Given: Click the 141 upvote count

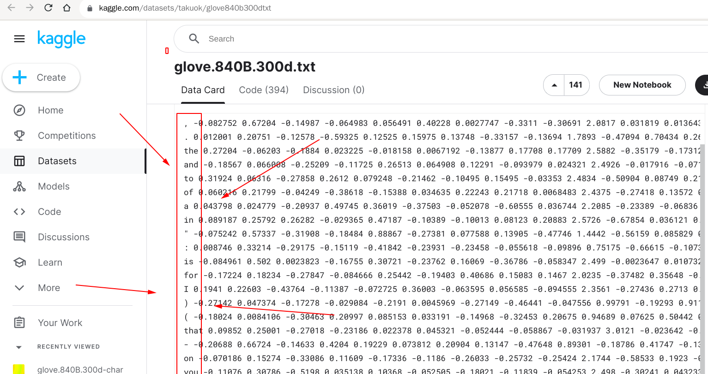Looking at the screenshot, I should (576, 85).
